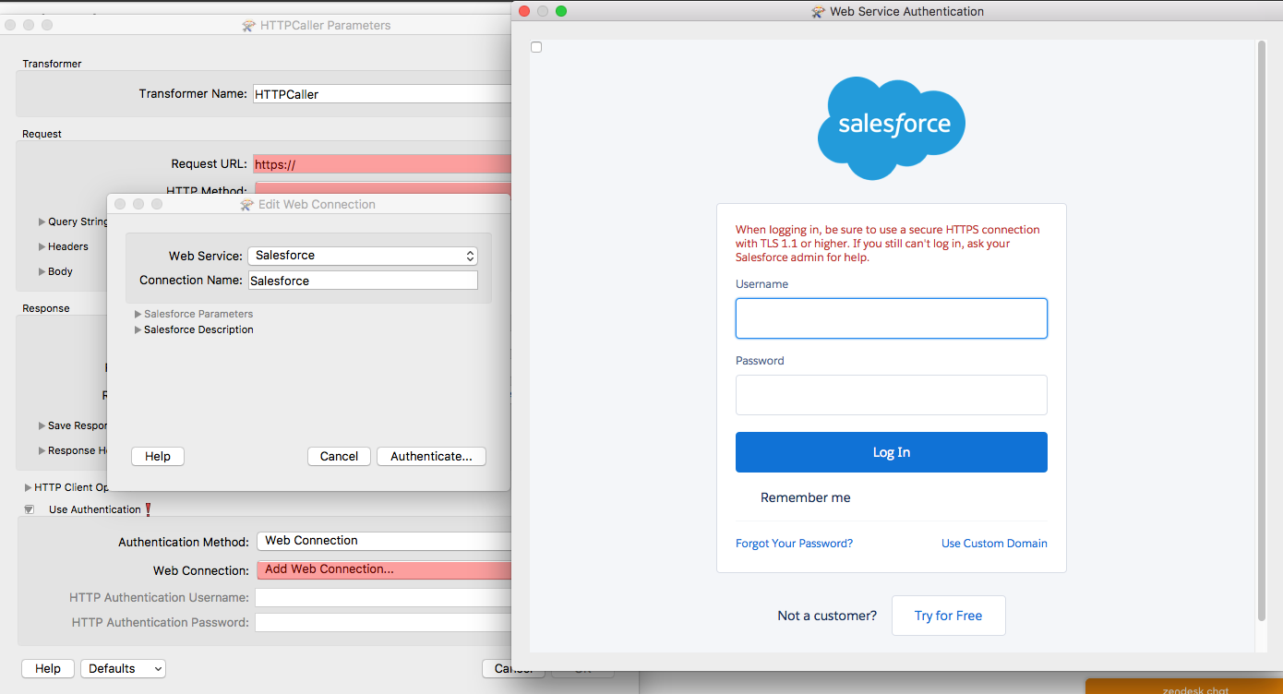Click the Salesforce cloud logo
This screenshot has width=1283, height=694.
click(891, 128)
